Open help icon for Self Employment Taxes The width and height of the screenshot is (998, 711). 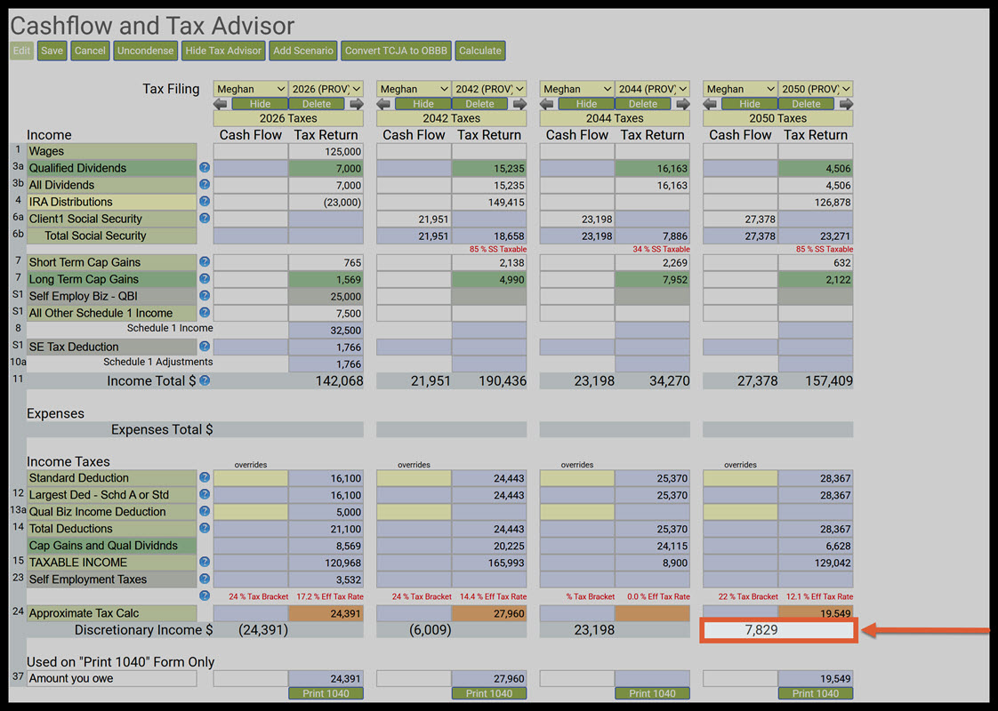point(205,579)
